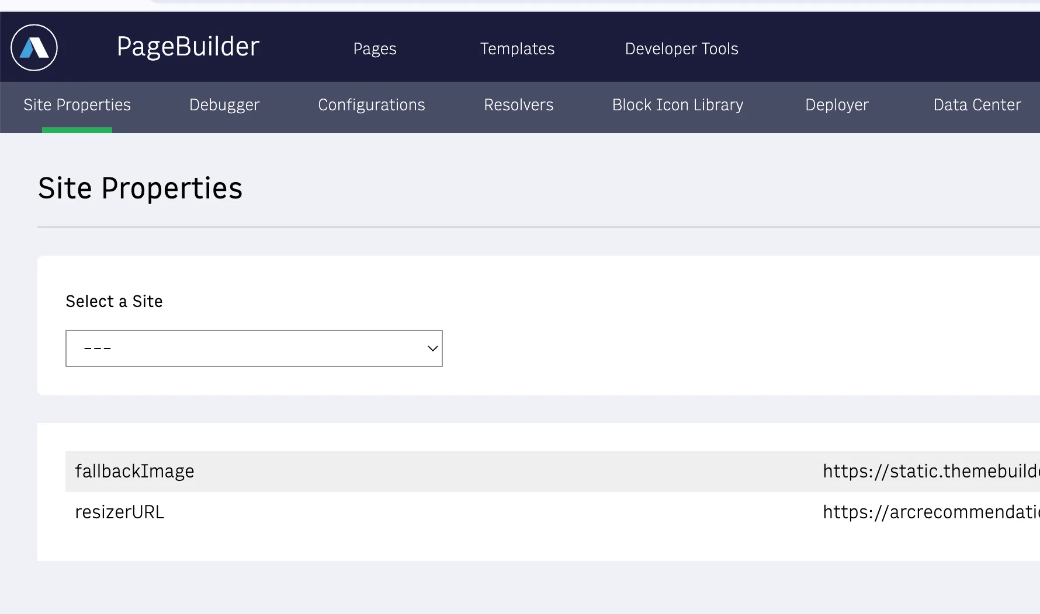Open the Templates menu
The height and width of the screenshot is (614, 1040).
coord(517,49)
